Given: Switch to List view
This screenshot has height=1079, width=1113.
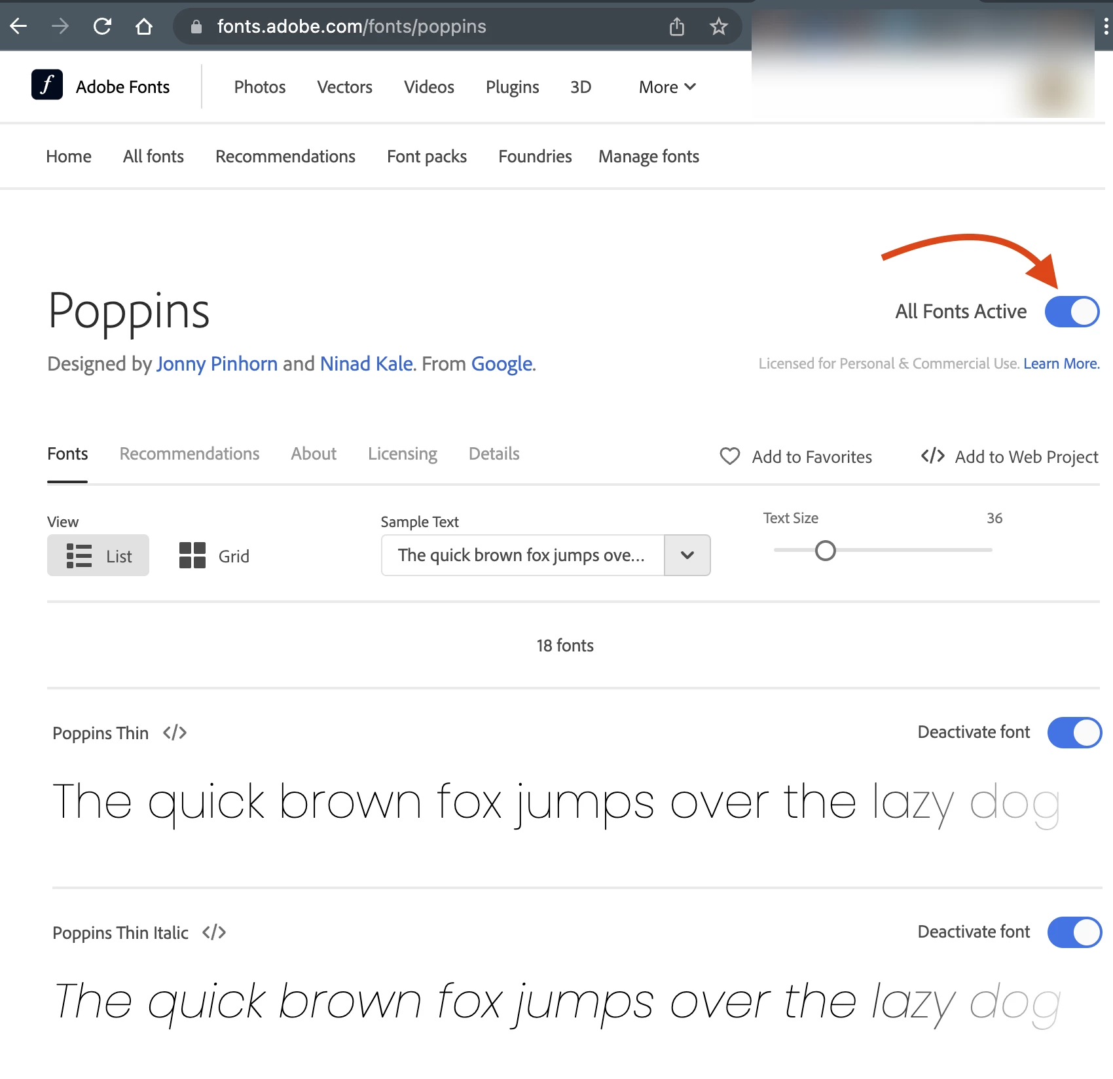Looking at the screenshot, I should (x=98, y=555).
